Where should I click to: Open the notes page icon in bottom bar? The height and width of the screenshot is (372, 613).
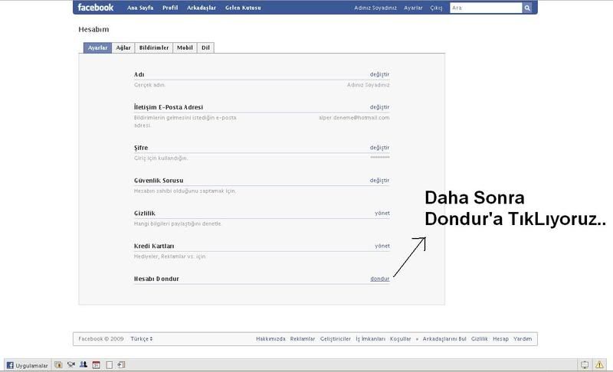click(109, 365)
